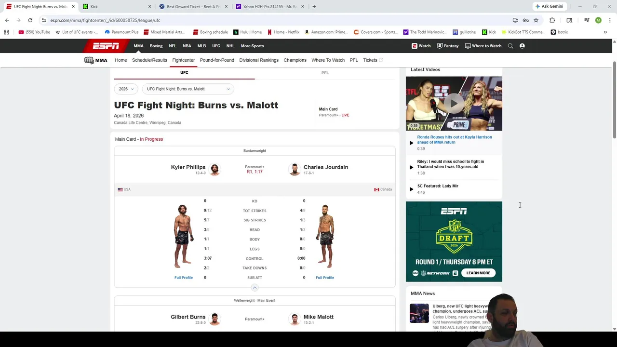Image resolution: width=617 pixels, height=347 pixels.
Task: Bookmark this page with star icon
Action: click(536, 20)
